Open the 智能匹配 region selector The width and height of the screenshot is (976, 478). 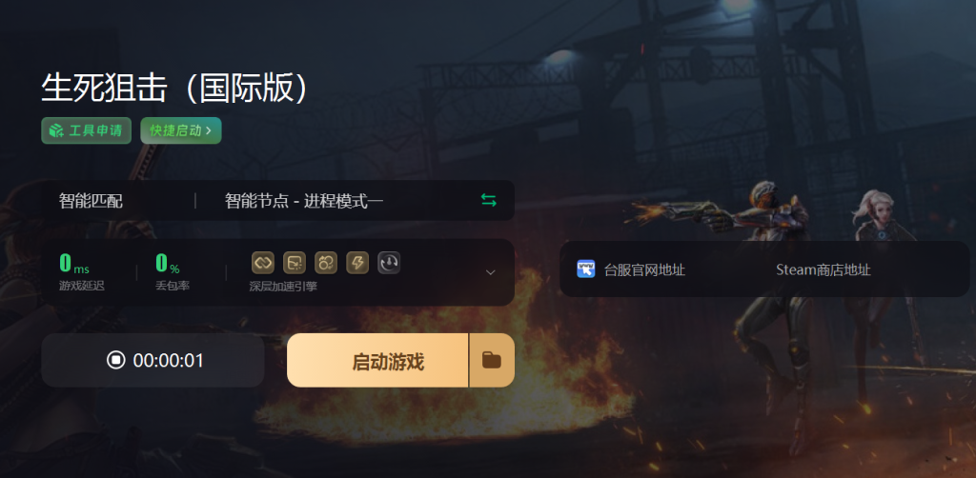(91, 201)
